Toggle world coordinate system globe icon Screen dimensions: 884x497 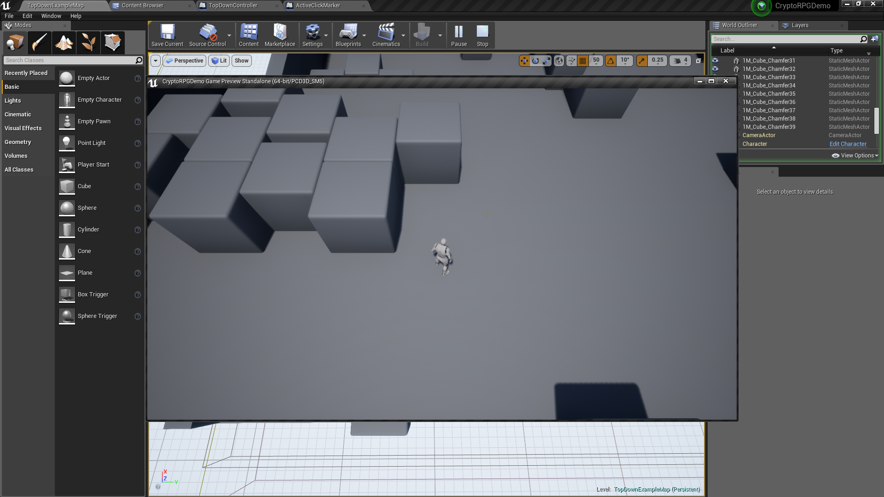(x=559, y=61)
